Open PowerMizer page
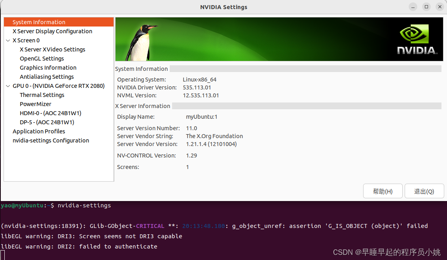This screenshot has width=447, height=260. point(36,104)
